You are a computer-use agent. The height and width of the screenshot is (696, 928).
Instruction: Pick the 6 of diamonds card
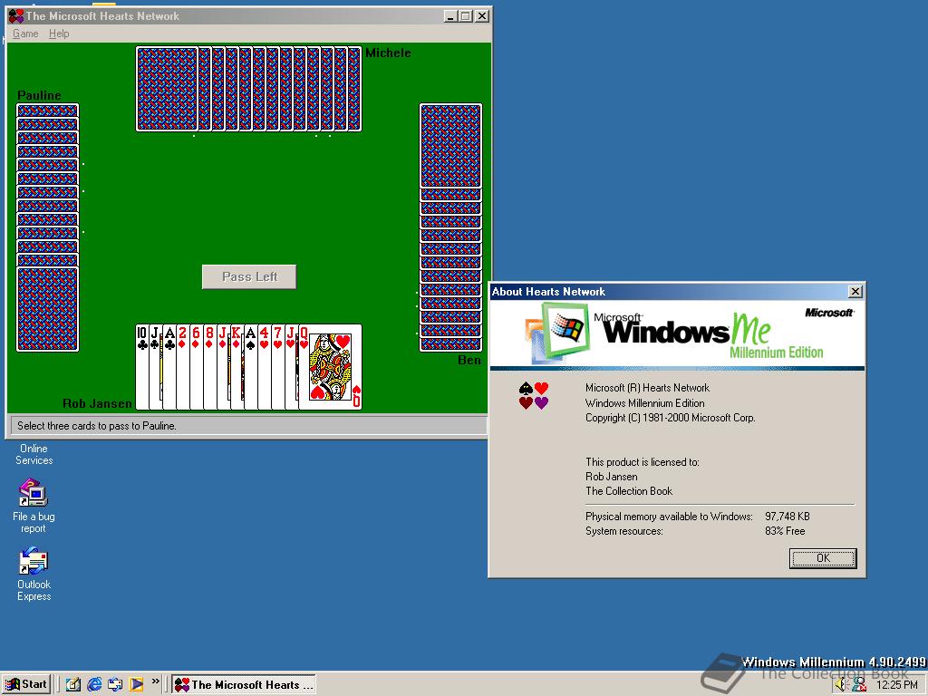pos(197,367)
